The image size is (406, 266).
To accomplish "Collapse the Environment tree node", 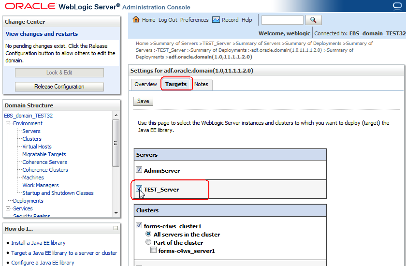I will [8, 123].
